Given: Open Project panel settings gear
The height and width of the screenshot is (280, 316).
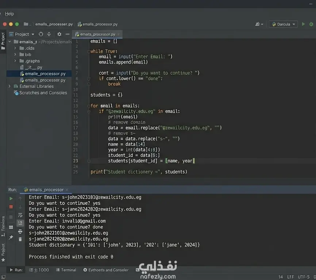Looking at the screenshot, I should 59,34.
